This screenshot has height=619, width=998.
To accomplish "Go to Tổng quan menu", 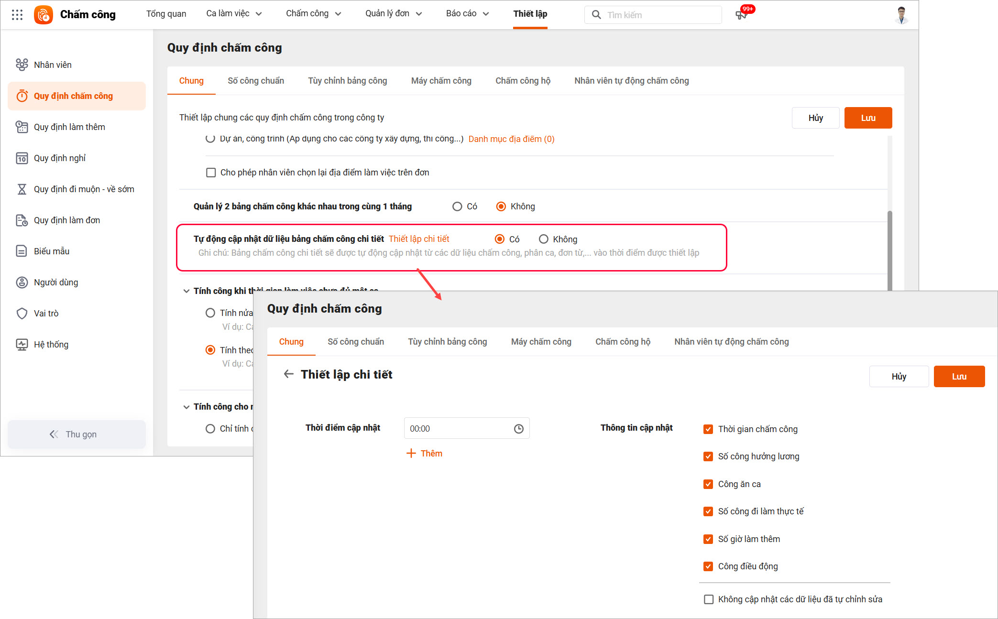I will (x=166, y=14).
